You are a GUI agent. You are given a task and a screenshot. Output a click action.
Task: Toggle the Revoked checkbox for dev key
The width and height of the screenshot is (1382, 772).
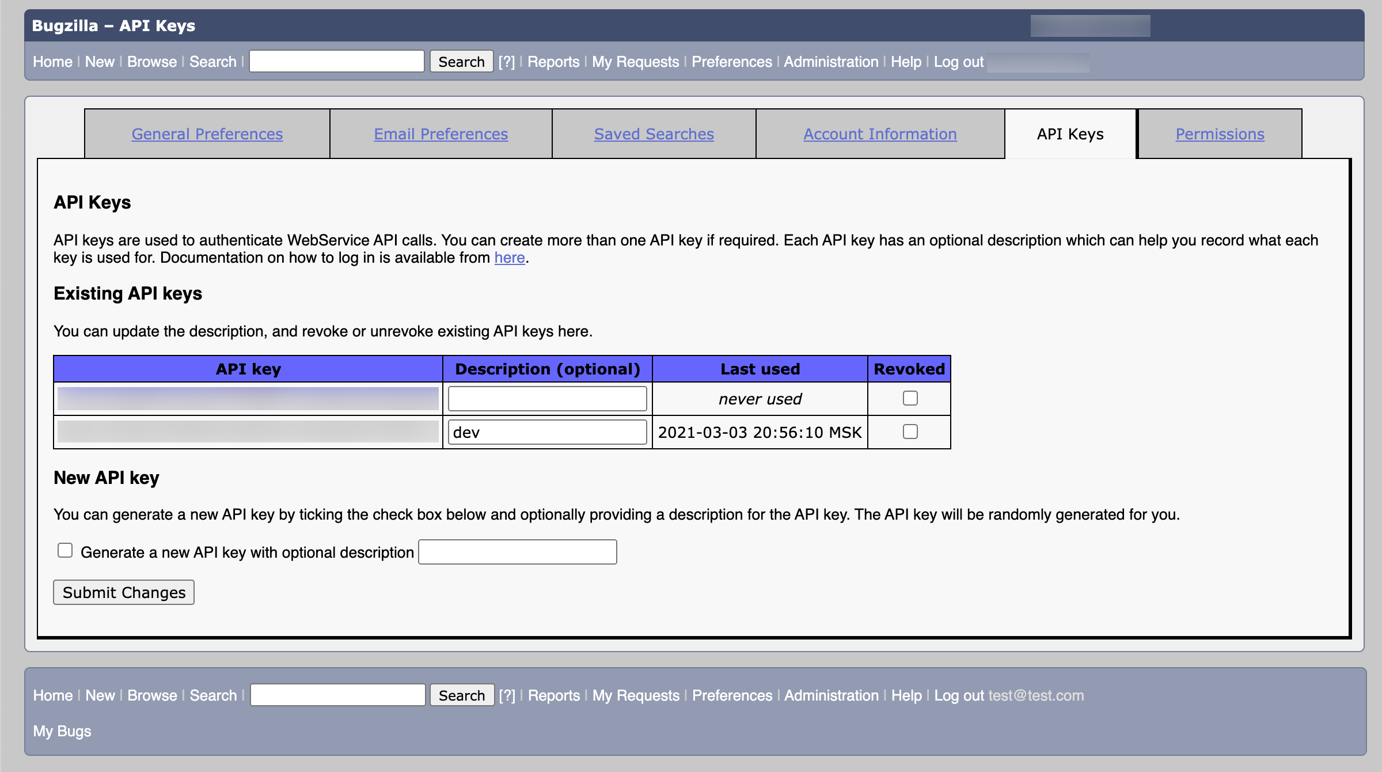point(909,431)
